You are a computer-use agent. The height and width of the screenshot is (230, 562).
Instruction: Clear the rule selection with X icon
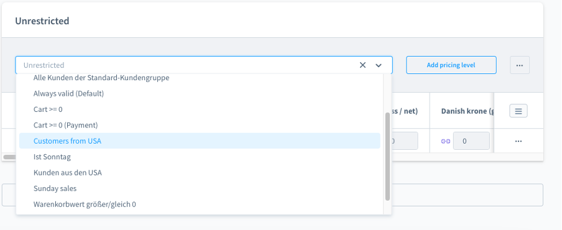tap(362, 65)
